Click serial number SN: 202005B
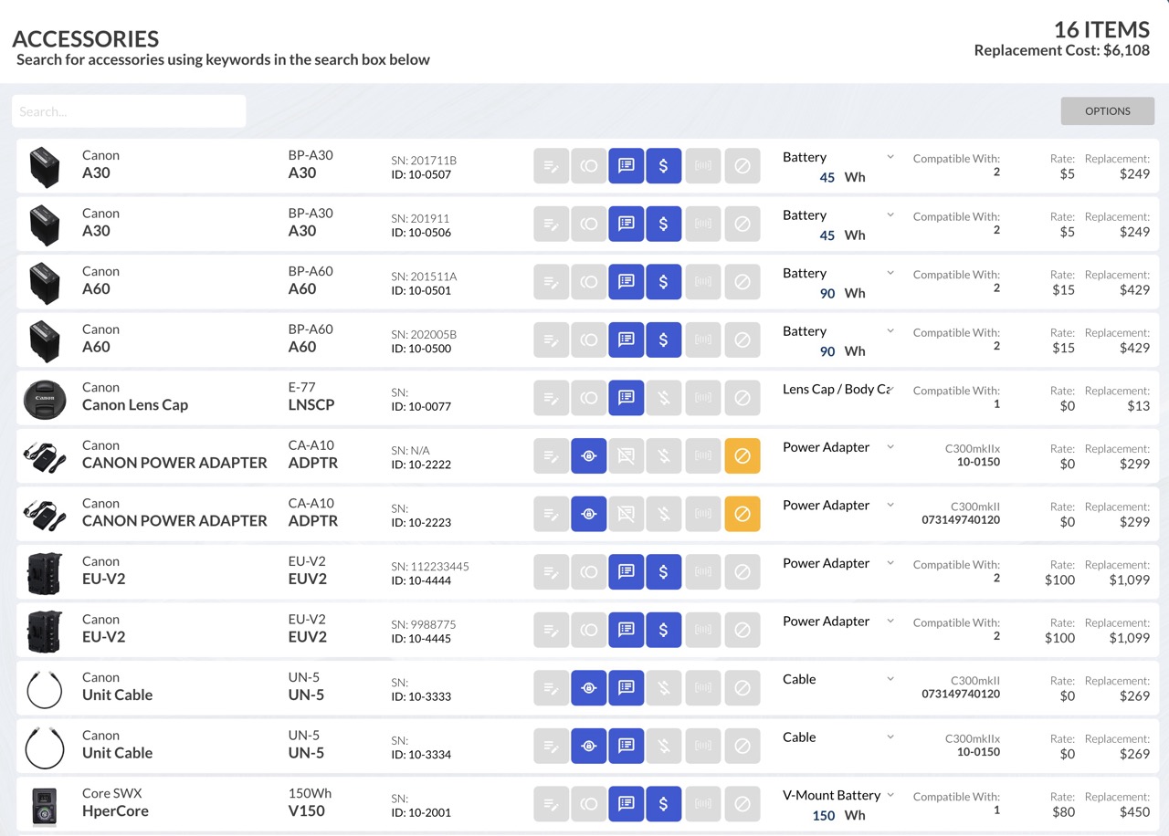Viewport: 1169px width, 836px height. click(x=424, y=335)
